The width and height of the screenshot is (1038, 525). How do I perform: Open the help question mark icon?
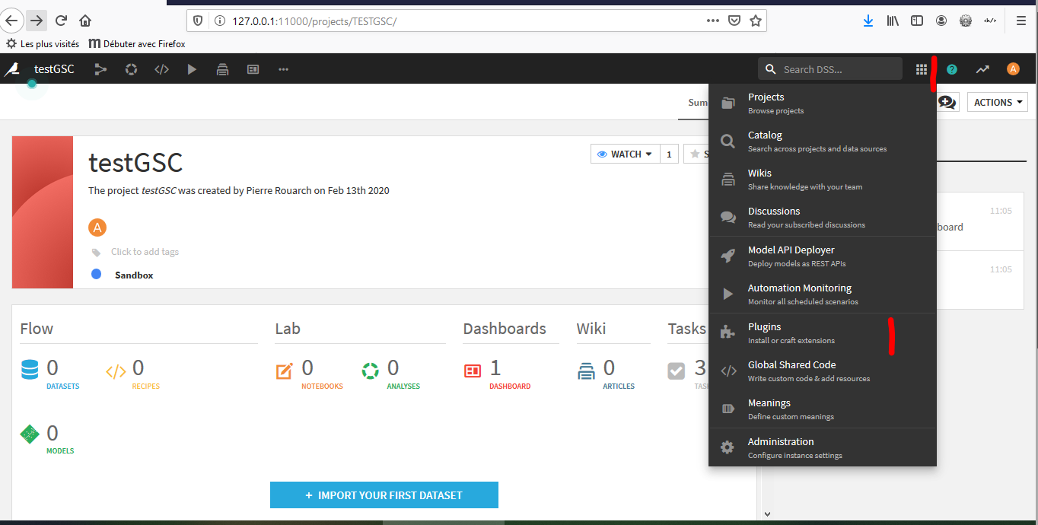952,69
